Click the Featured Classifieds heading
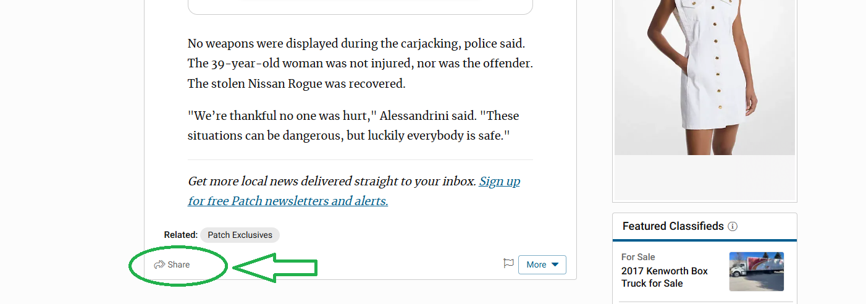Image resolution: width=866 pixels, height=304 pixels. coord(673,226)
